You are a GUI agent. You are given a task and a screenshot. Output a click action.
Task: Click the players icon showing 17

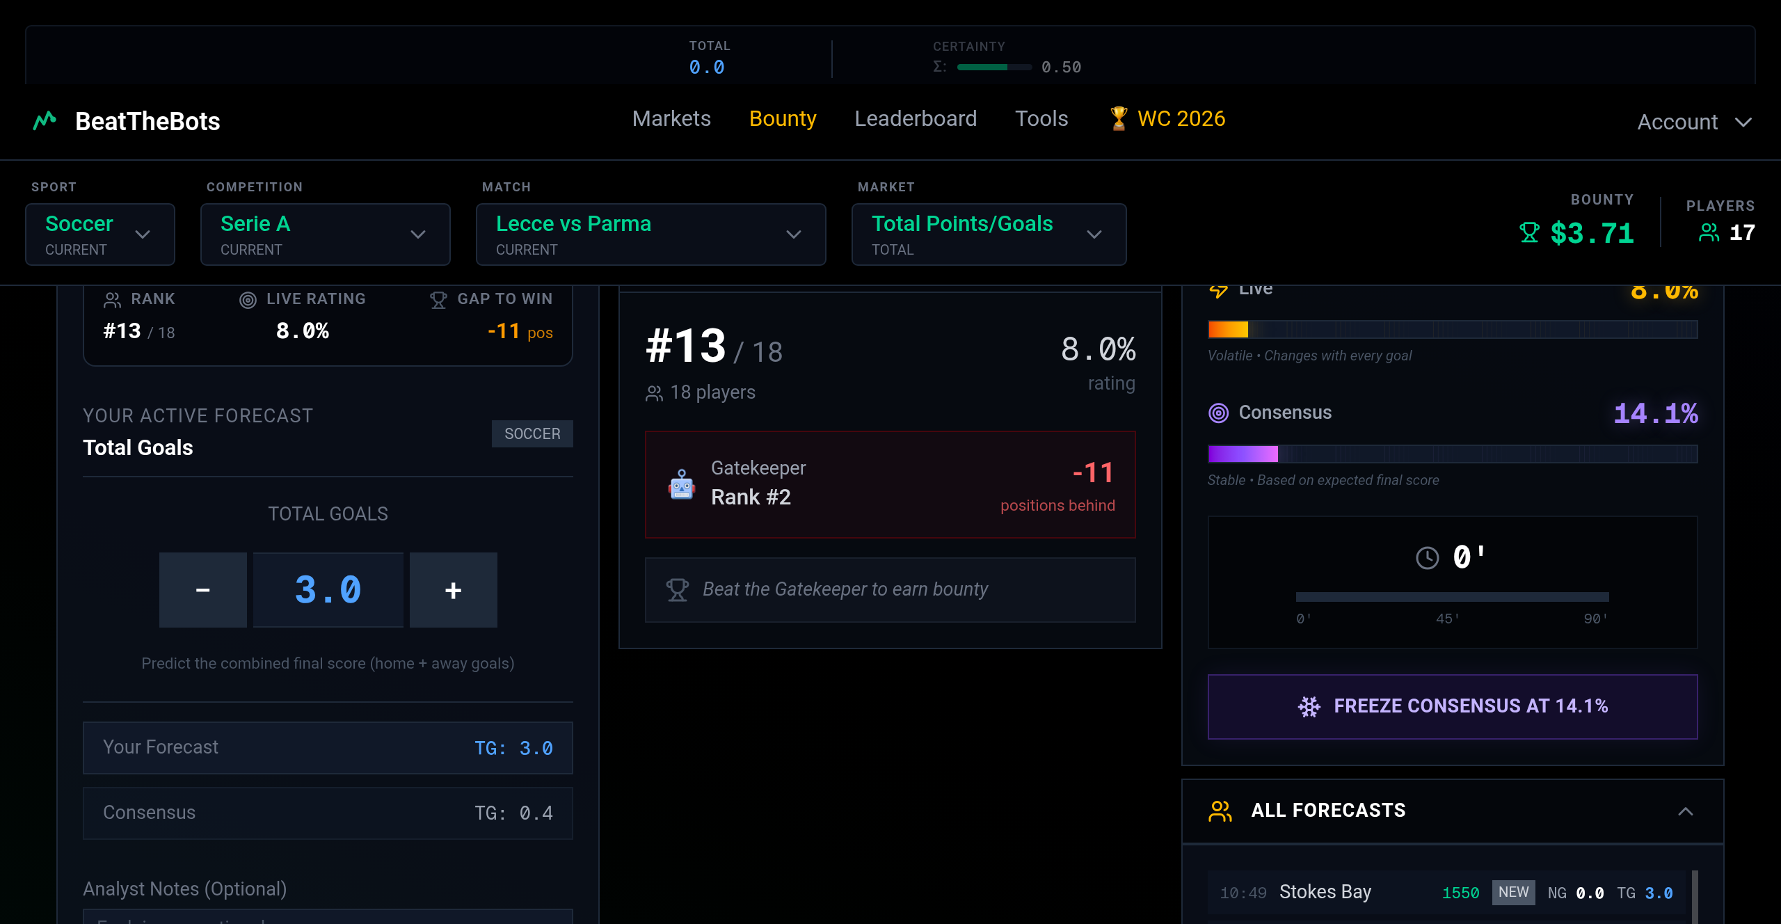[1708, 233]
